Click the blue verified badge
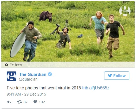Viewport: 136px width, 110px height. tap(50, 74)
